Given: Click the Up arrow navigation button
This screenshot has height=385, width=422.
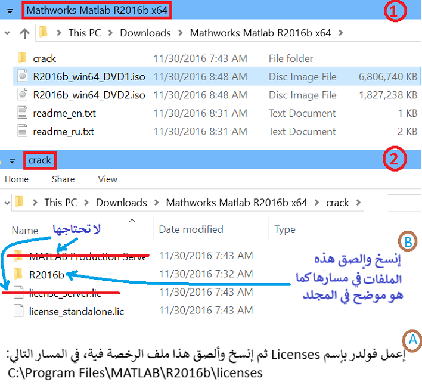Looking at the screenshot, I should pyautogui.click(x=24, y=33).
